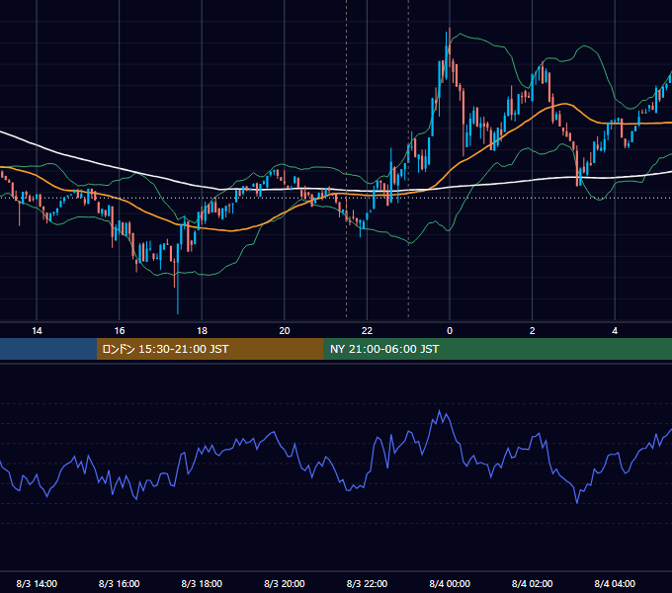Select the NY 21:00-06:00 JST session bar
Viewport: 672px width, 593px height.
497,349
